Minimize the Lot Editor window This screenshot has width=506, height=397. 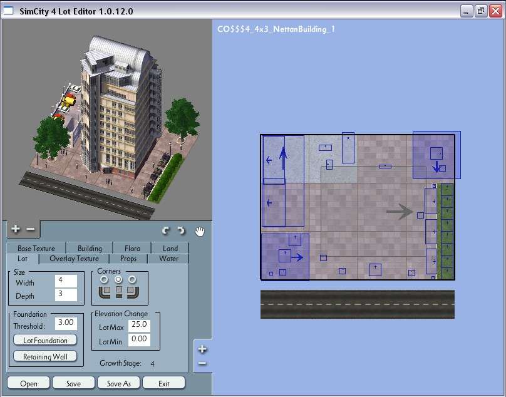tap(466, 12)
